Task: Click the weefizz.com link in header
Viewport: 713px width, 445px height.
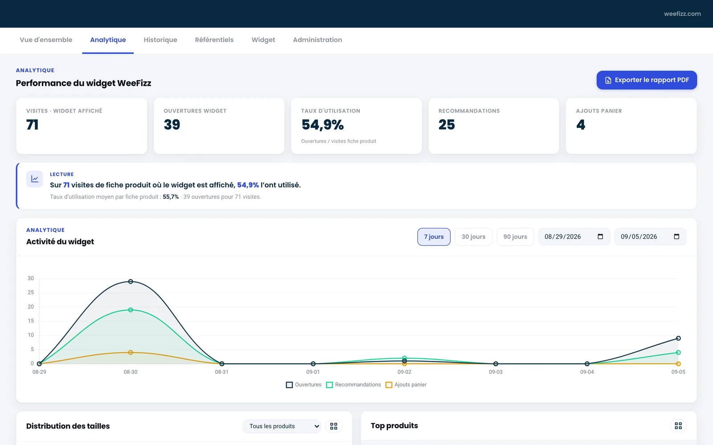Action: click(682, 14)
